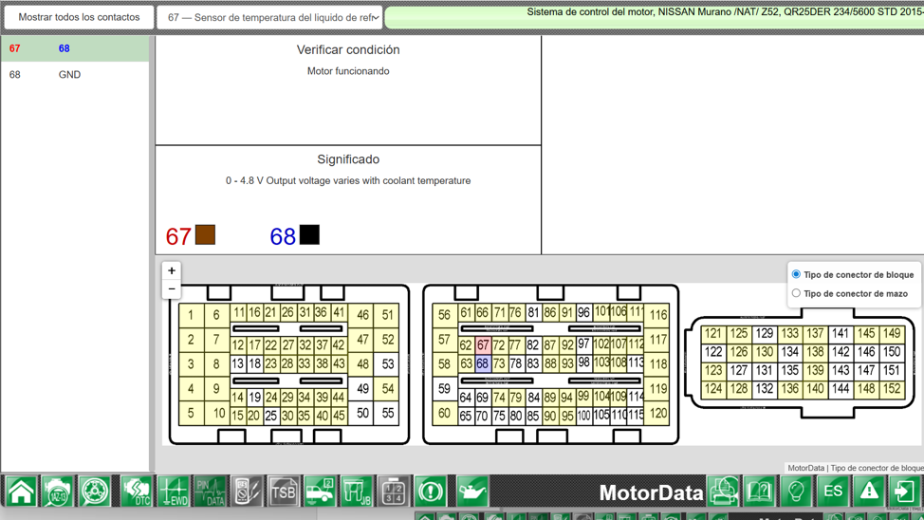Click the print preview icon

tap(723, 492)
